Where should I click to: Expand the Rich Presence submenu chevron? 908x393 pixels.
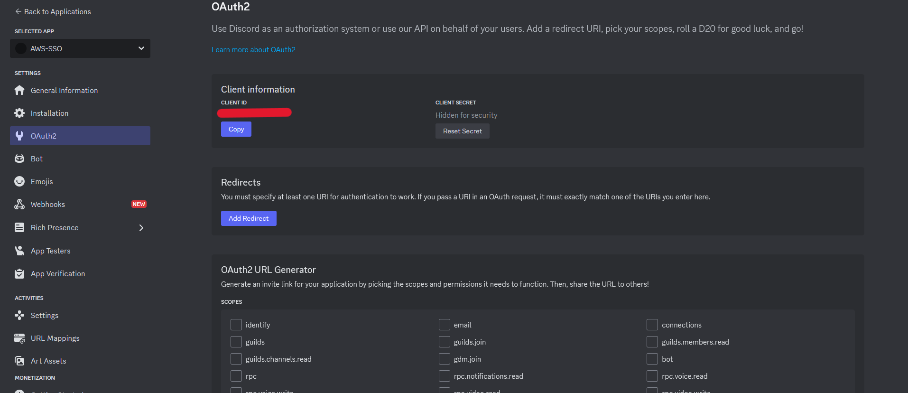141,228
